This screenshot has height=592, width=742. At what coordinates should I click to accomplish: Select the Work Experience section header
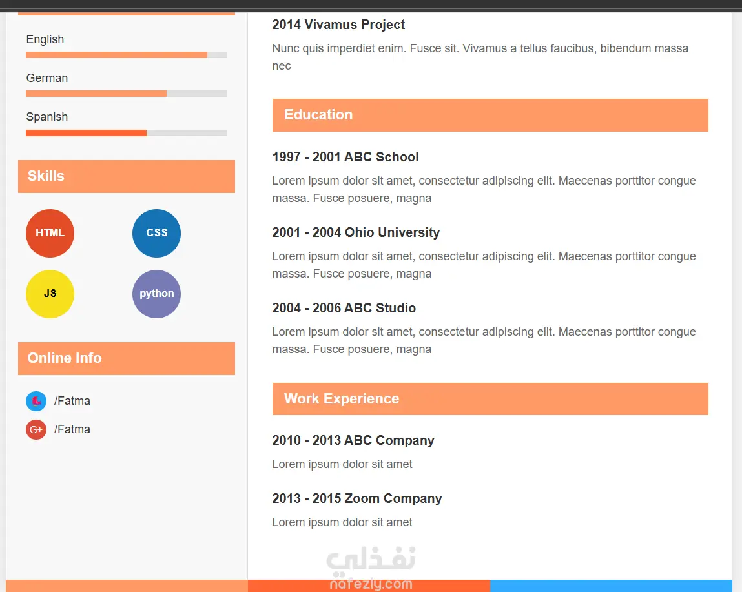pos(490,399)
